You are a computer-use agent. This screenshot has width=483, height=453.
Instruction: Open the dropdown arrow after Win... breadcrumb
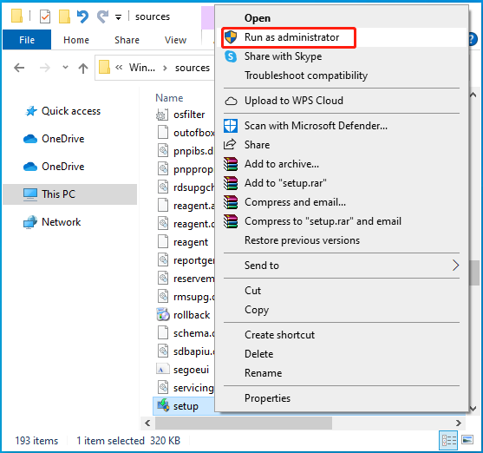point(165,68)
